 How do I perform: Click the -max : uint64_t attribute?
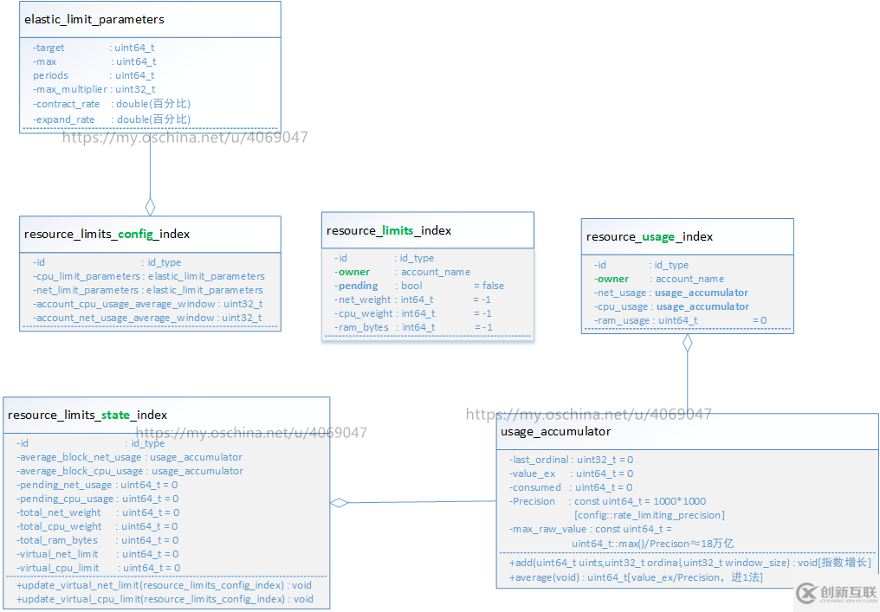[94, 61]
